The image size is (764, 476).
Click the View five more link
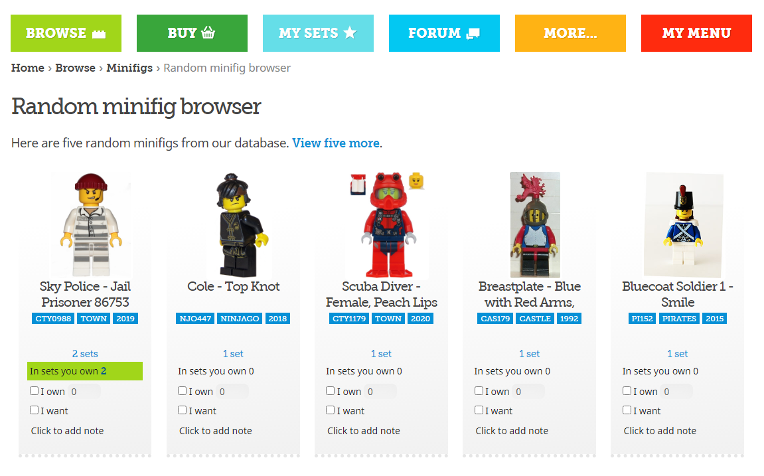tap(336, 143)
